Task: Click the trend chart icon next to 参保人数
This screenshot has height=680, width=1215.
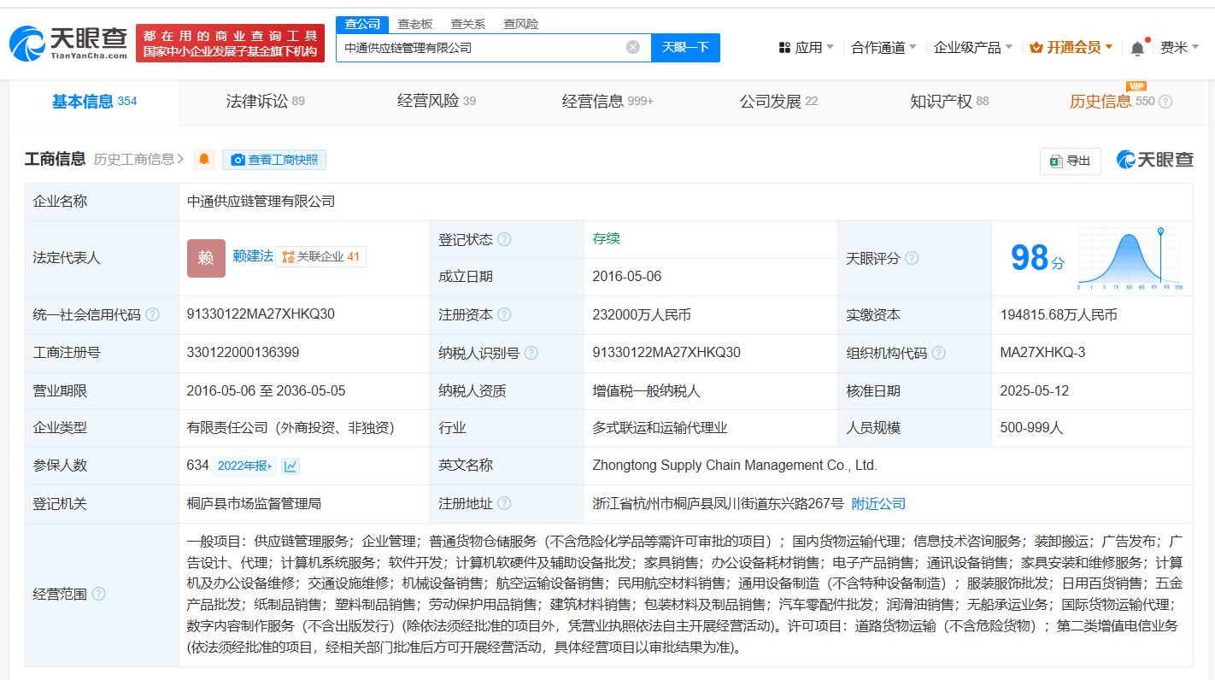Action: (x=291, y=466)
